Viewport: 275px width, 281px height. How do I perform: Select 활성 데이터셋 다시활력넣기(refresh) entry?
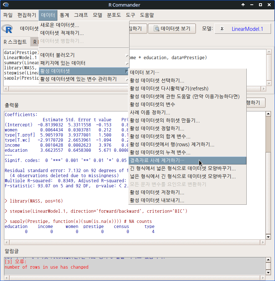[x=188, y=89]
